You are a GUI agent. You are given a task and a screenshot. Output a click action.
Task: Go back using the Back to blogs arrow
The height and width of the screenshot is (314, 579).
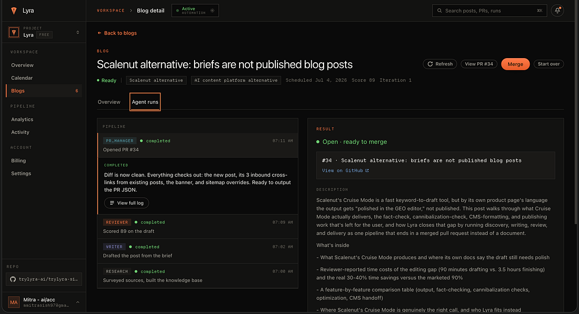coord(99,33)
